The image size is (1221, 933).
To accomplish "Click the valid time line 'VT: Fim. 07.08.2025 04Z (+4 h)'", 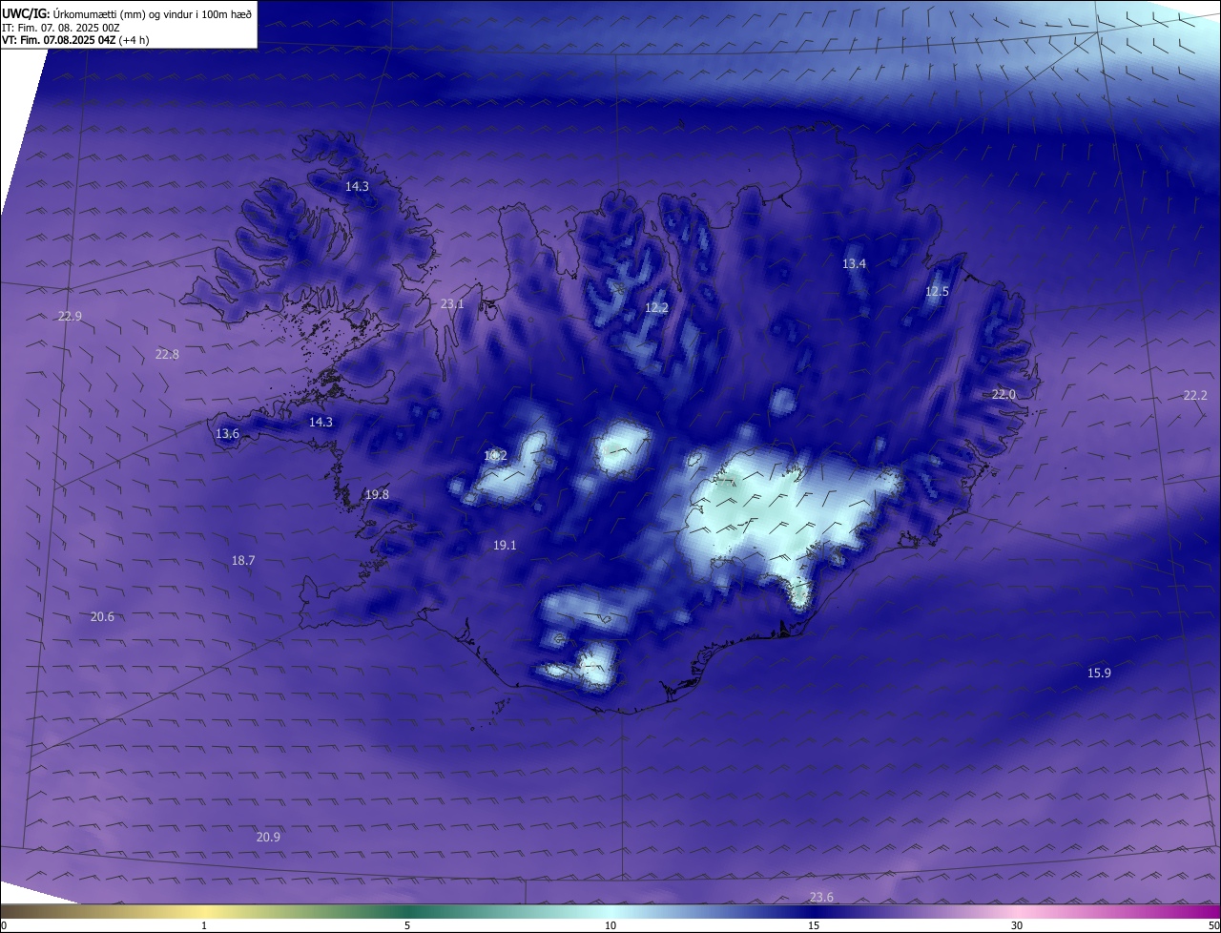I will [x=75, y=40].
